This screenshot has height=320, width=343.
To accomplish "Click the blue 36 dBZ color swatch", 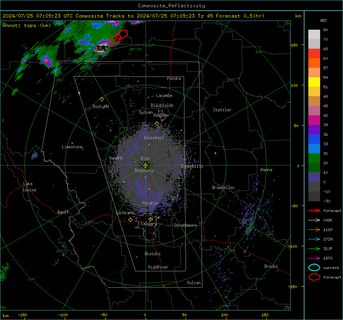I will [x=314, y=139].
